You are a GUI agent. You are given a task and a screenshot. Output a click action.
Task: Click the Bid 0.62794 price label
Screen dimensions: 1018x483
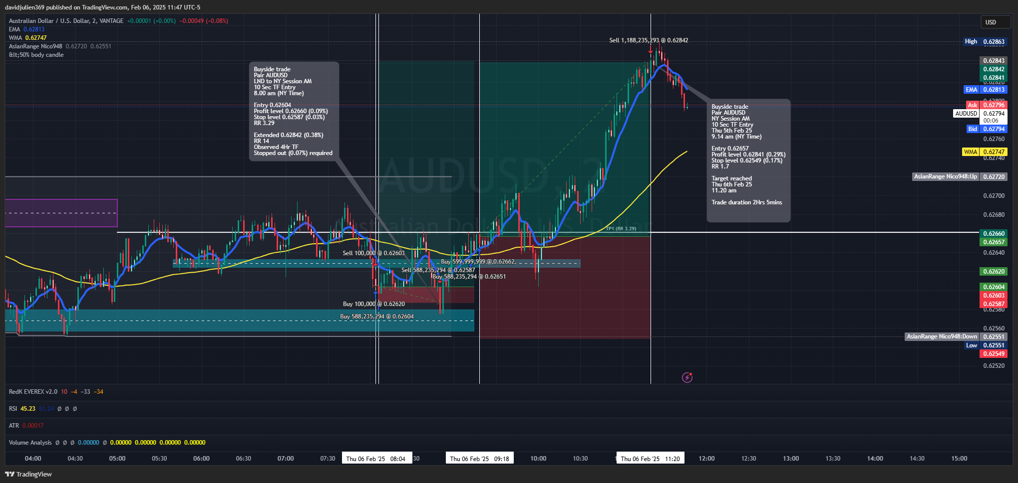pos(987,129)
